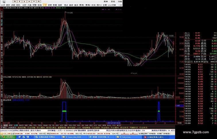Open the 关联报价 link

(12, 128)
